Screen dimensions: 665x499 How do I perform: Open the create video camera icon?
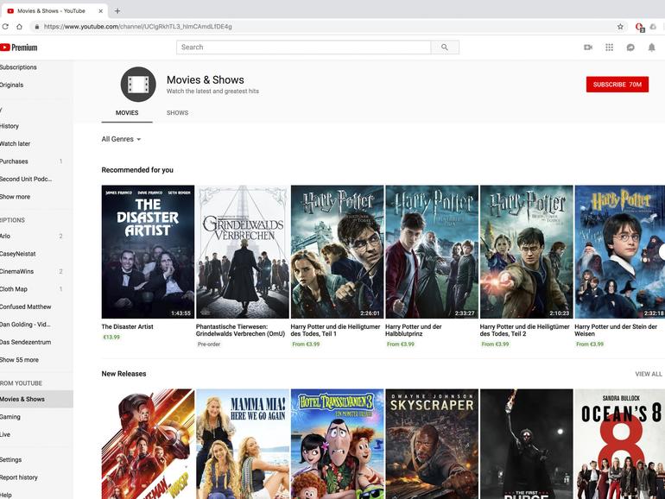point(588,47)
